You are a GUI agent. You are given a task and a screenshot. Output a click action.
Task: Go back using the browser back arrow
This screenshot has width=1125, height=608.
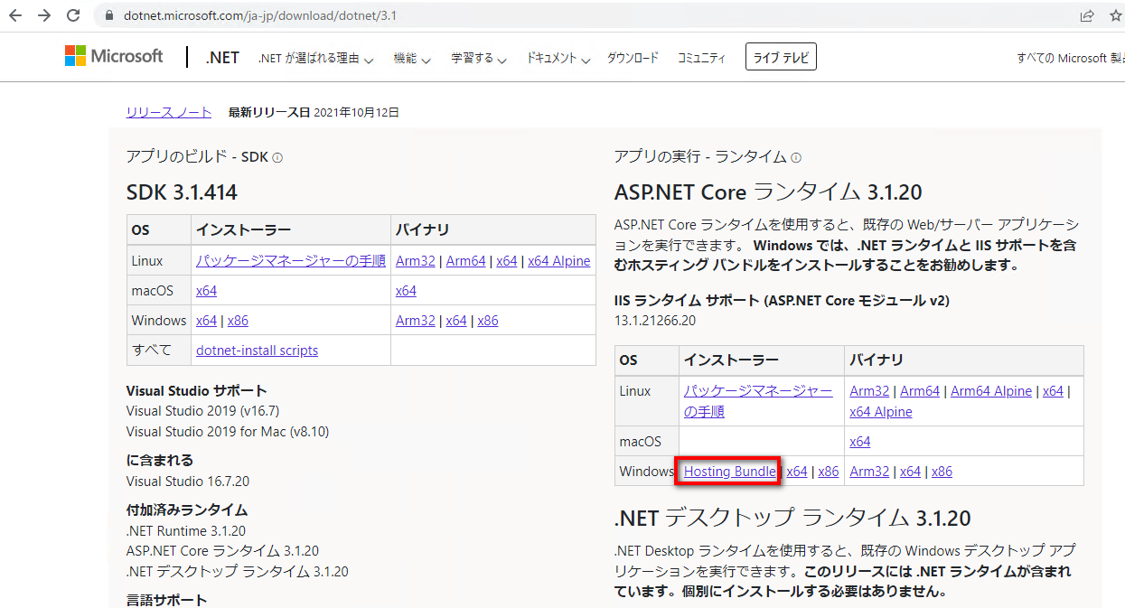tap(15, 15)
